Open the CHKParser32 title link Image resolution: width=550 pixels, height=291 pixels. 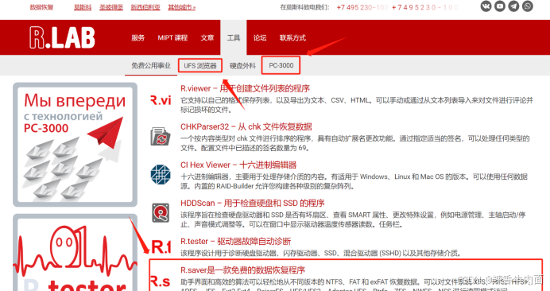[x=246, y=126]
